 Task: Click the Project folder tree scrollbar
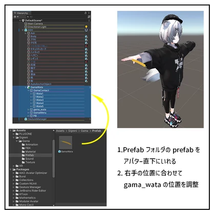coord(54,159)
